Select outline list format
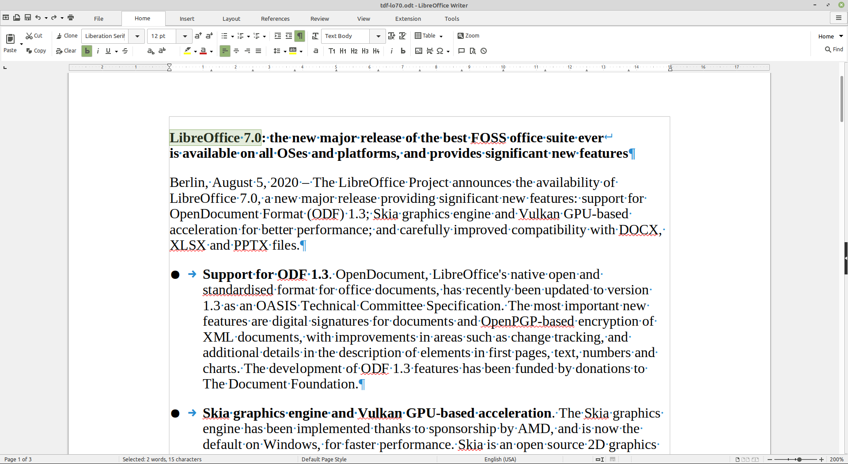The height and width of the screenshot is (464, 848). (x=257, y=36)
